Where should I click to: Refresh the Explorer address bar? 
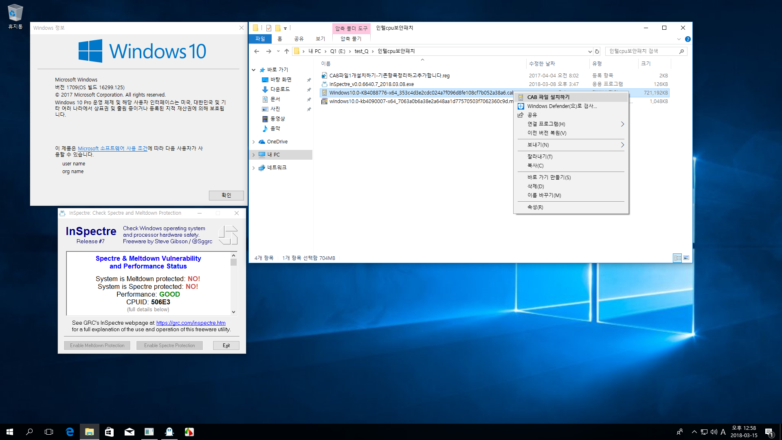click(597, 51)
